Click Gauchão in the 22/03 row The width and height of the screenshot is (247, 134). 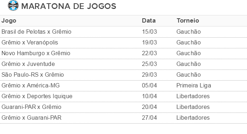point(189,53)
